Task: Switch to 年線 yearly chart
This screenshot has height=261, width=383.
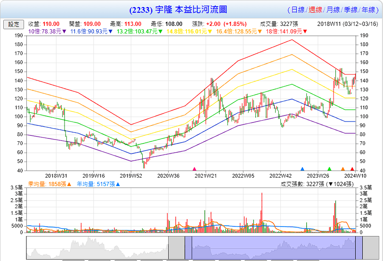Action: (368, 10)
